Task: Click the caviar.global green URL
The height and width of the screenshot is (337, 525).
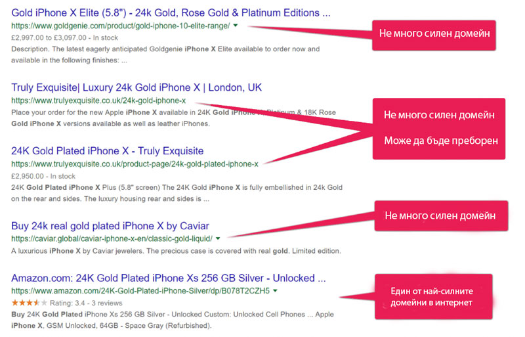Action: tap(112, 238)
